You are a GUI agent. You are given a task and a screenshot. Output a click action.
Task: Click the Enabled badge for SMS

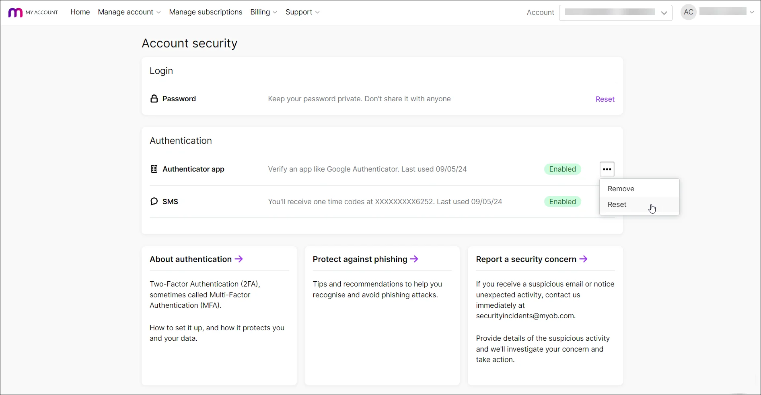[x=562, y=202]
